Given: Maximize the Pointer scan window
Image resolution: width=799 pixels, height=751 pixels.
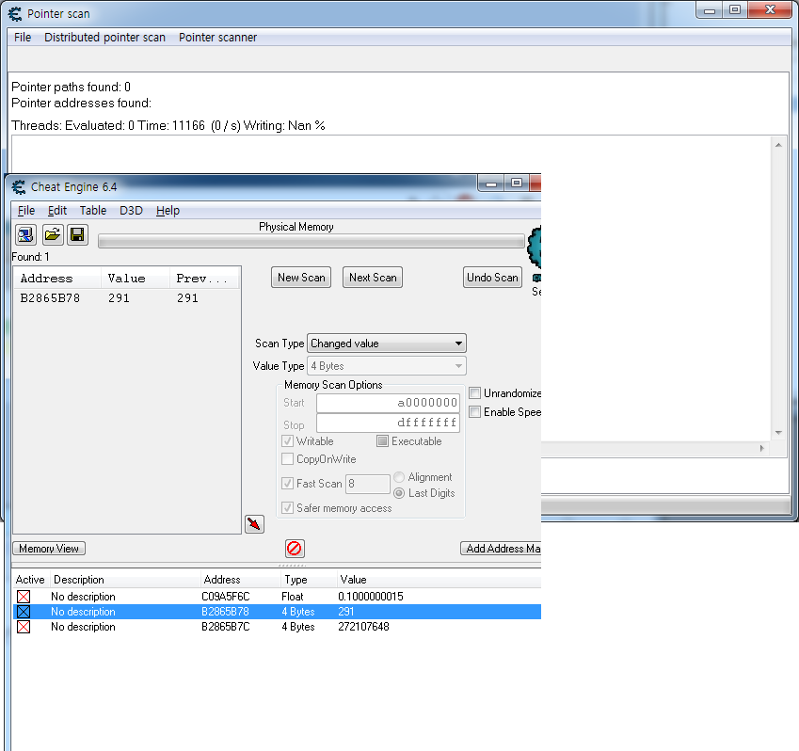Looking at the screenshot, I should (x=735, y=9).
